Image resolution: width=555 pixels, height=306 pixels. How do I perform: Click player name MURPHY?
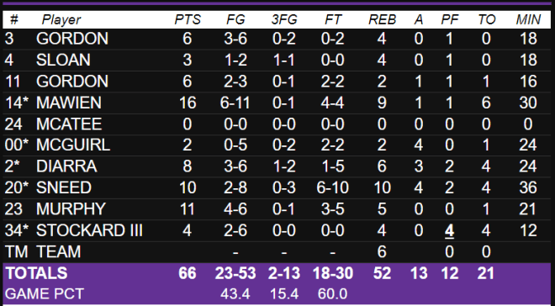(71, 208)
